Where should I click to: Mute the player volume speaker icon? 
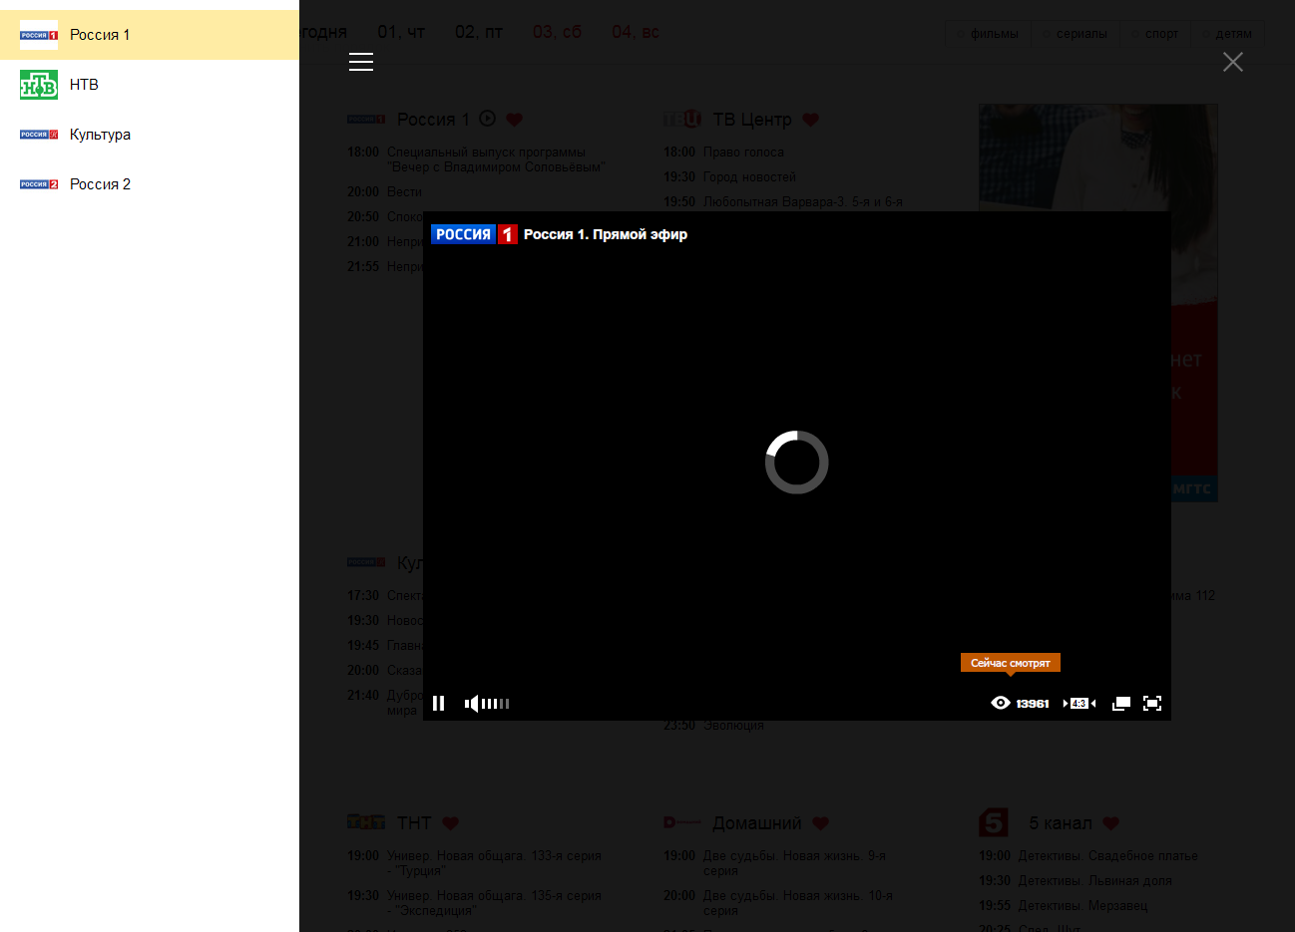click(x=469, y=703)
